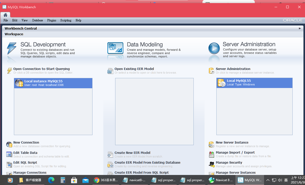The image size is (305, 185).
Task: Open the File menu
Action: pyautogui.click(x=6, y=20)
